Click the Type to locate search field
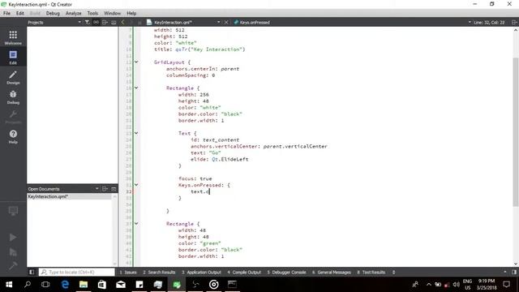Image resolution: width=519 pixels, height=292 pixels. point(77,273)
